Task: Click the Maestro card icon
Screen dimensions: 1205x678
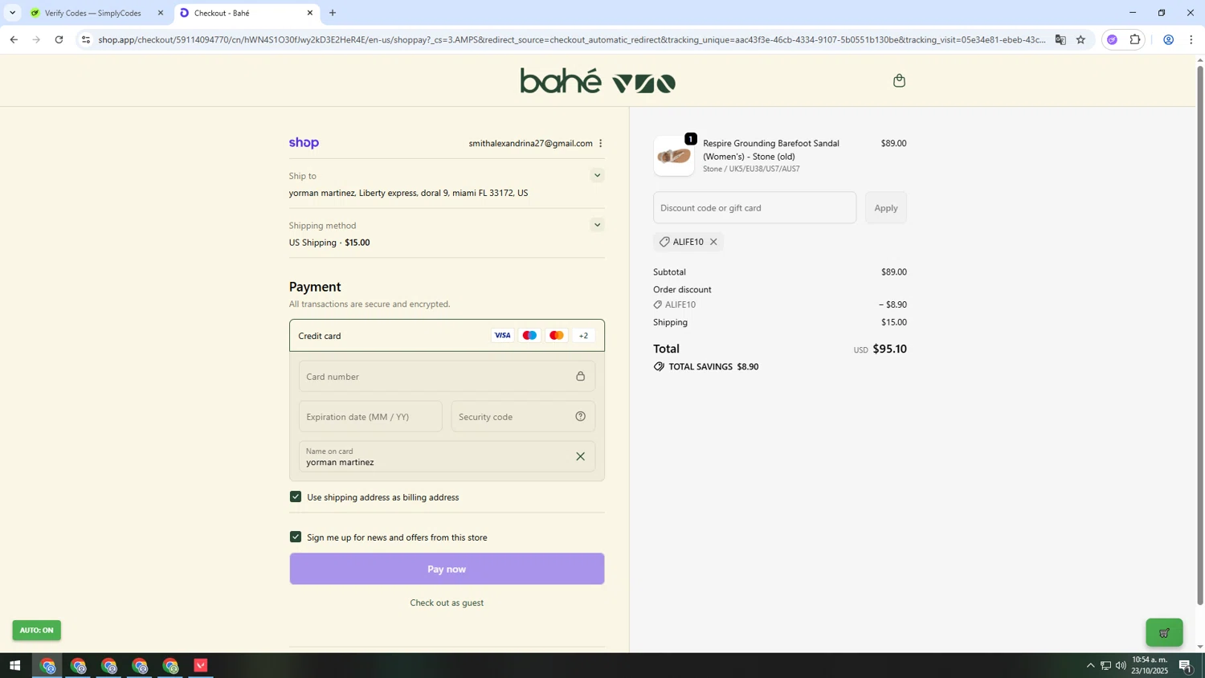Action: click(529, 336)
